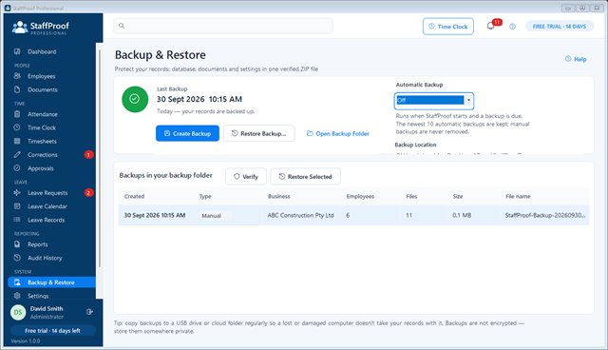Click the Audit History clock icon
Image resolution: width=608 pixels, height=350 pixels.
17,258
